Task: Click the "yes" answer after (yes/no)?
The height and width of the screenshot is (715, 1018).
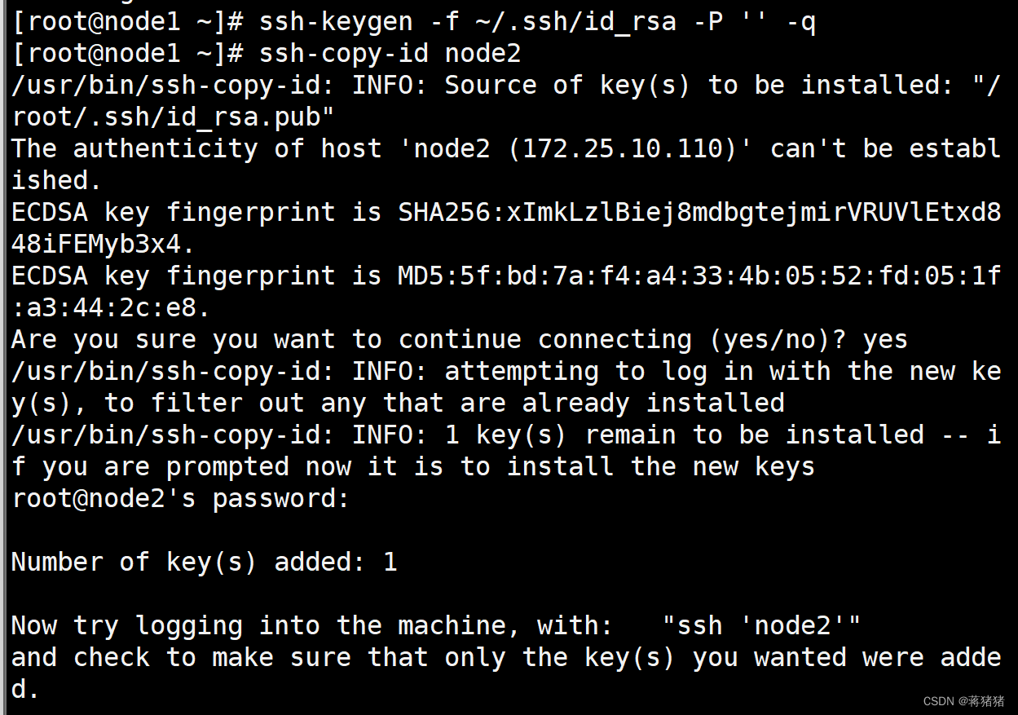Action: pos(885,339)
